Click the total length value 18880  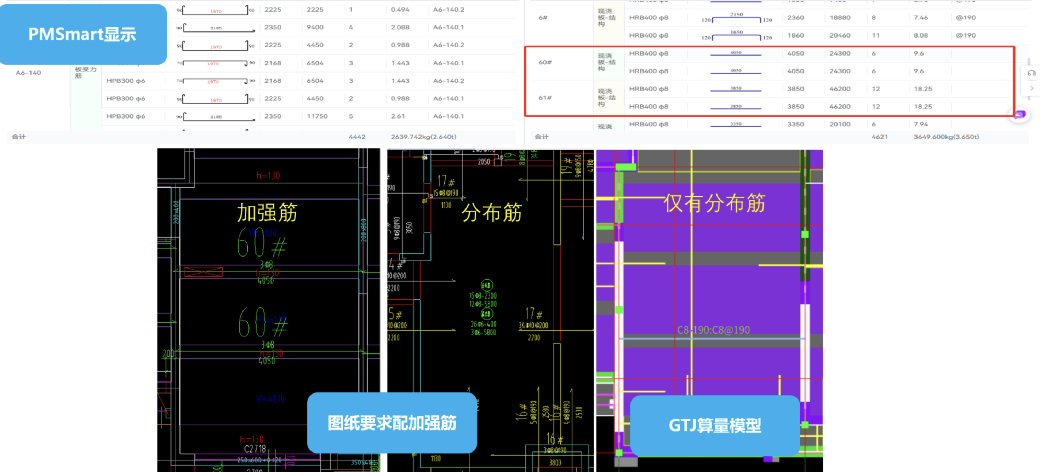coord(840,18)
